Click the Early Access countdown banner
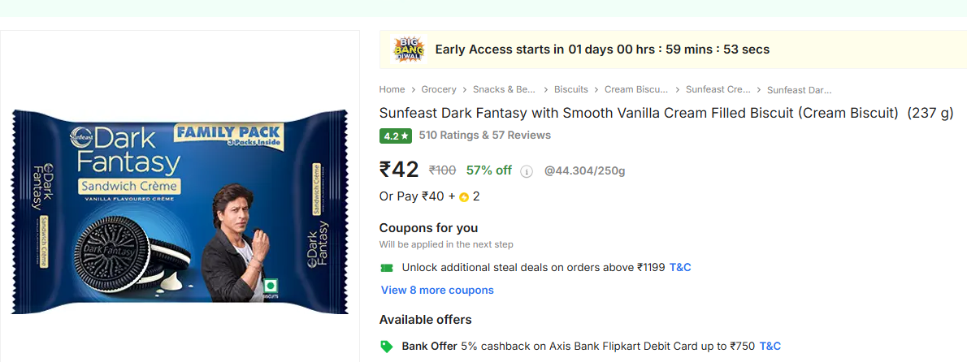This screenshot has height=362, width=967. click(601, 50)
